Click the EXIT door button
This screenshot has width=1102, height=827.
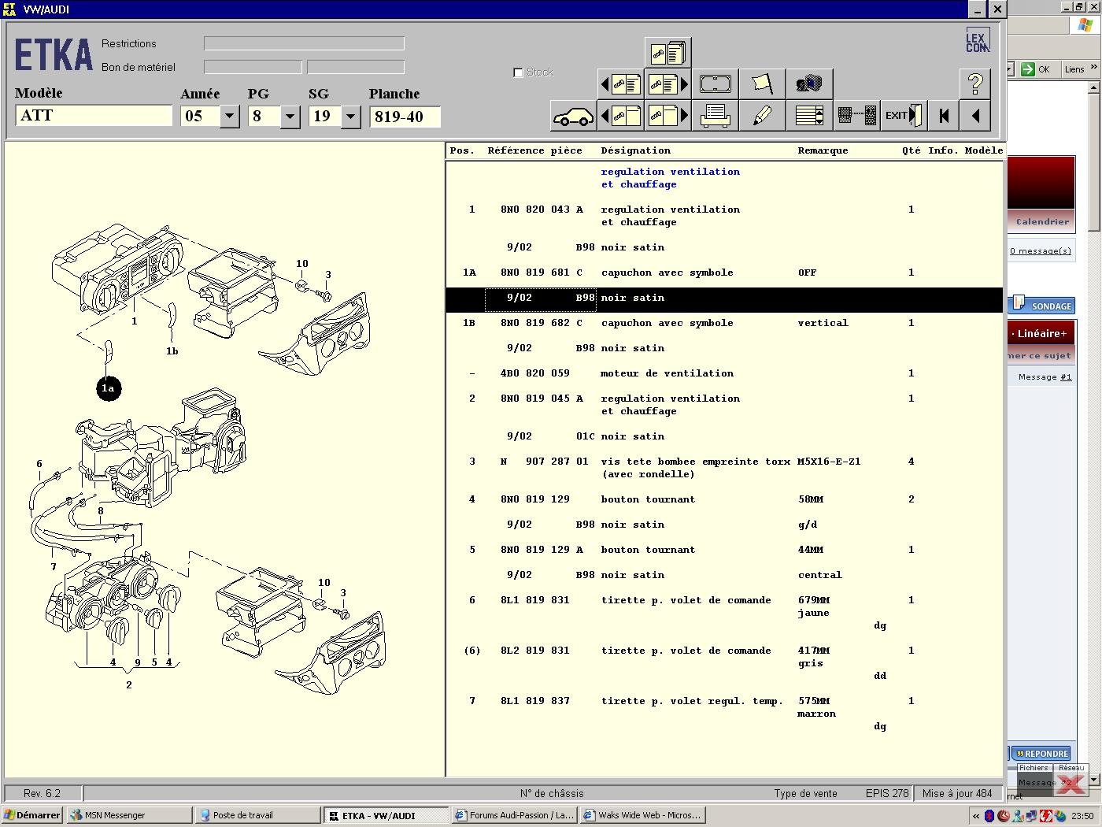click(903, 116)
